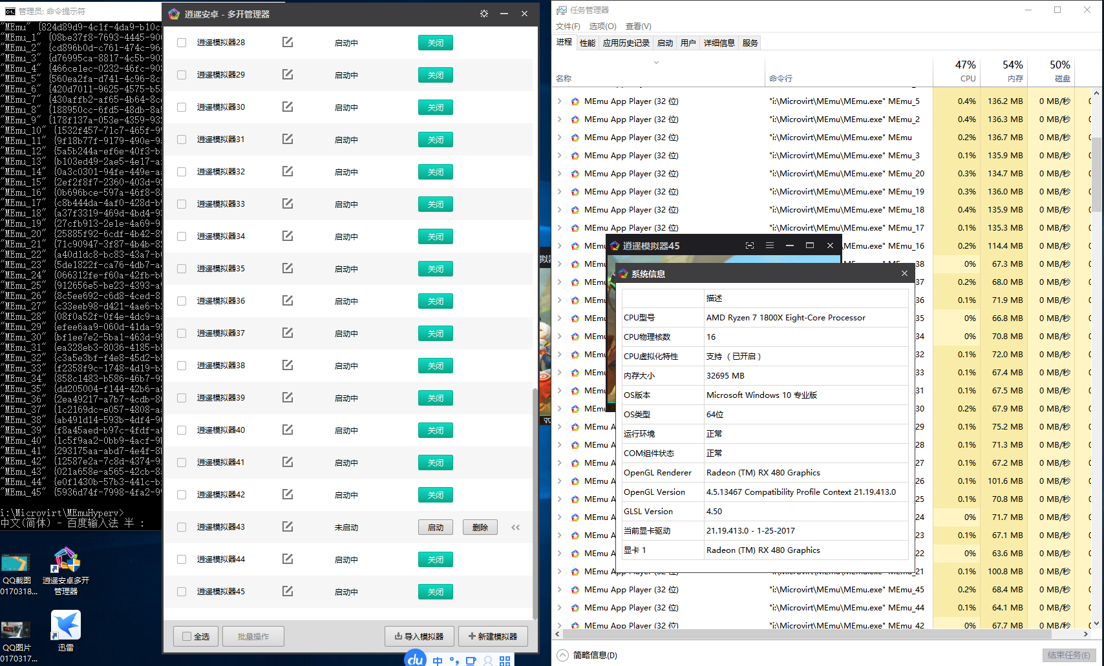Expand MEmu_44 process row in Task Manager
1104x666 pixels.
pos(560,608)
